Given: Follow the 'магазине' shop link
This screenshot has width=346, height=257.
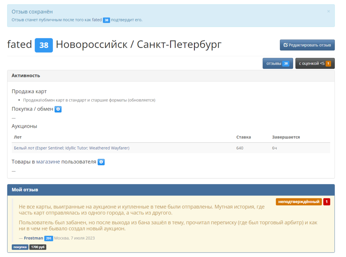Looking at the screenshot, I should (x=48, y=162).
